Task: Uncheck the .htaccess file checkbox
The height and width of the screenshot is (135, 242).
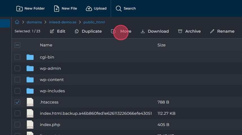Action: [x=17, y=102]
